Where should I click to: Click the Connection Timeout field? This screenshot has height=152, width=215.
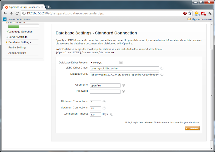point(95,114)
